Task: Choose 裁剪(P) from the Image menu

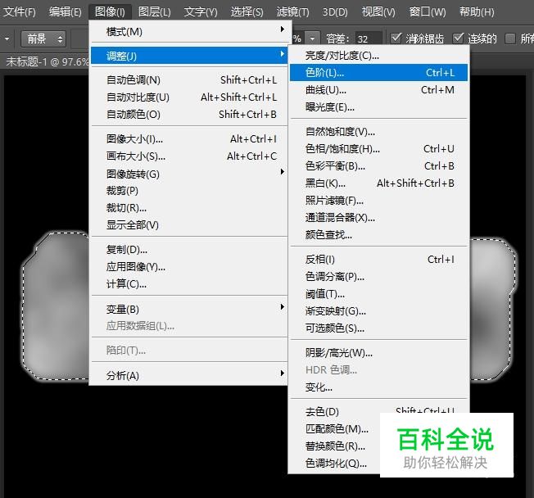Action: pos(189,191)
